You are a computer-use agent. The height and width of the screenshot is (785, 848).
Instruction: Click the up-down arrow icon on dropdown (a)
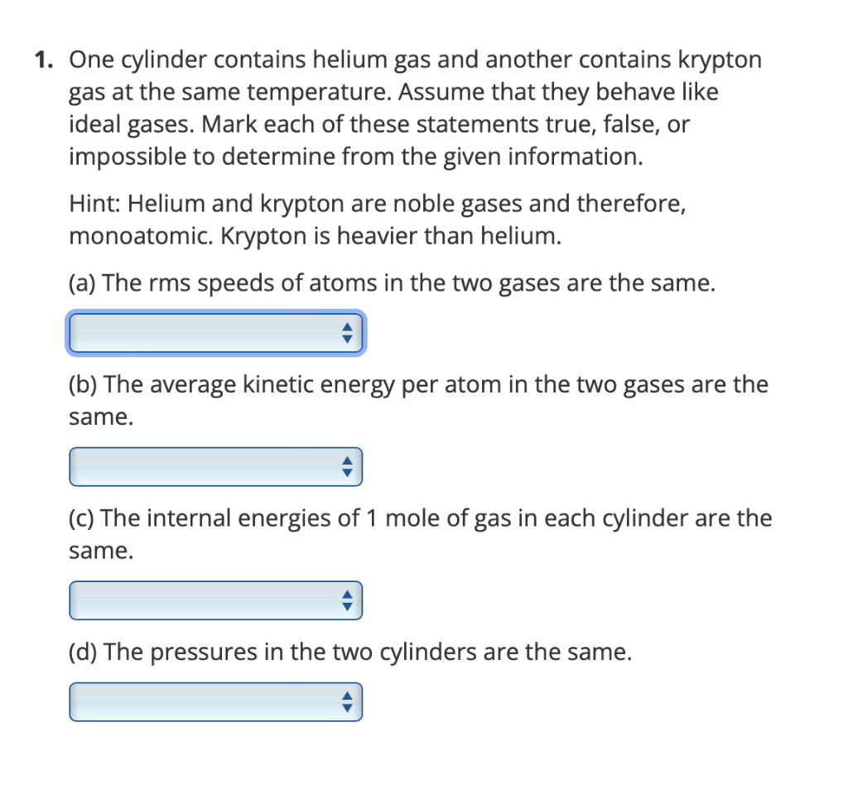[348, 333]
